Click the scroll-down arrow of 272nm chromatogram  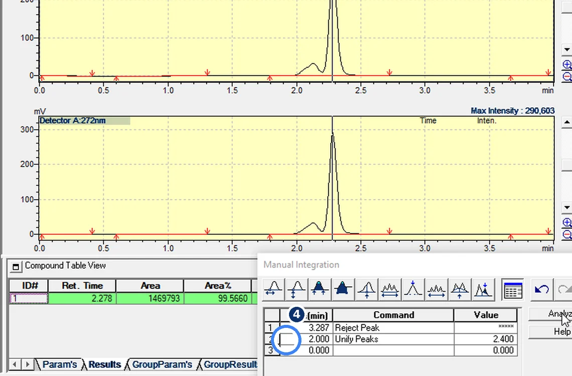pos(566,208)
